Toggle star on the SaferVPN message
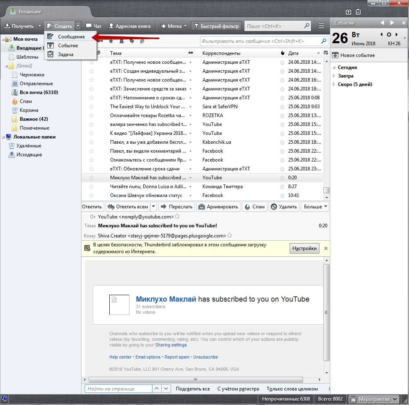409x405 pixels. pyautogui.click(x=92, y=107)
